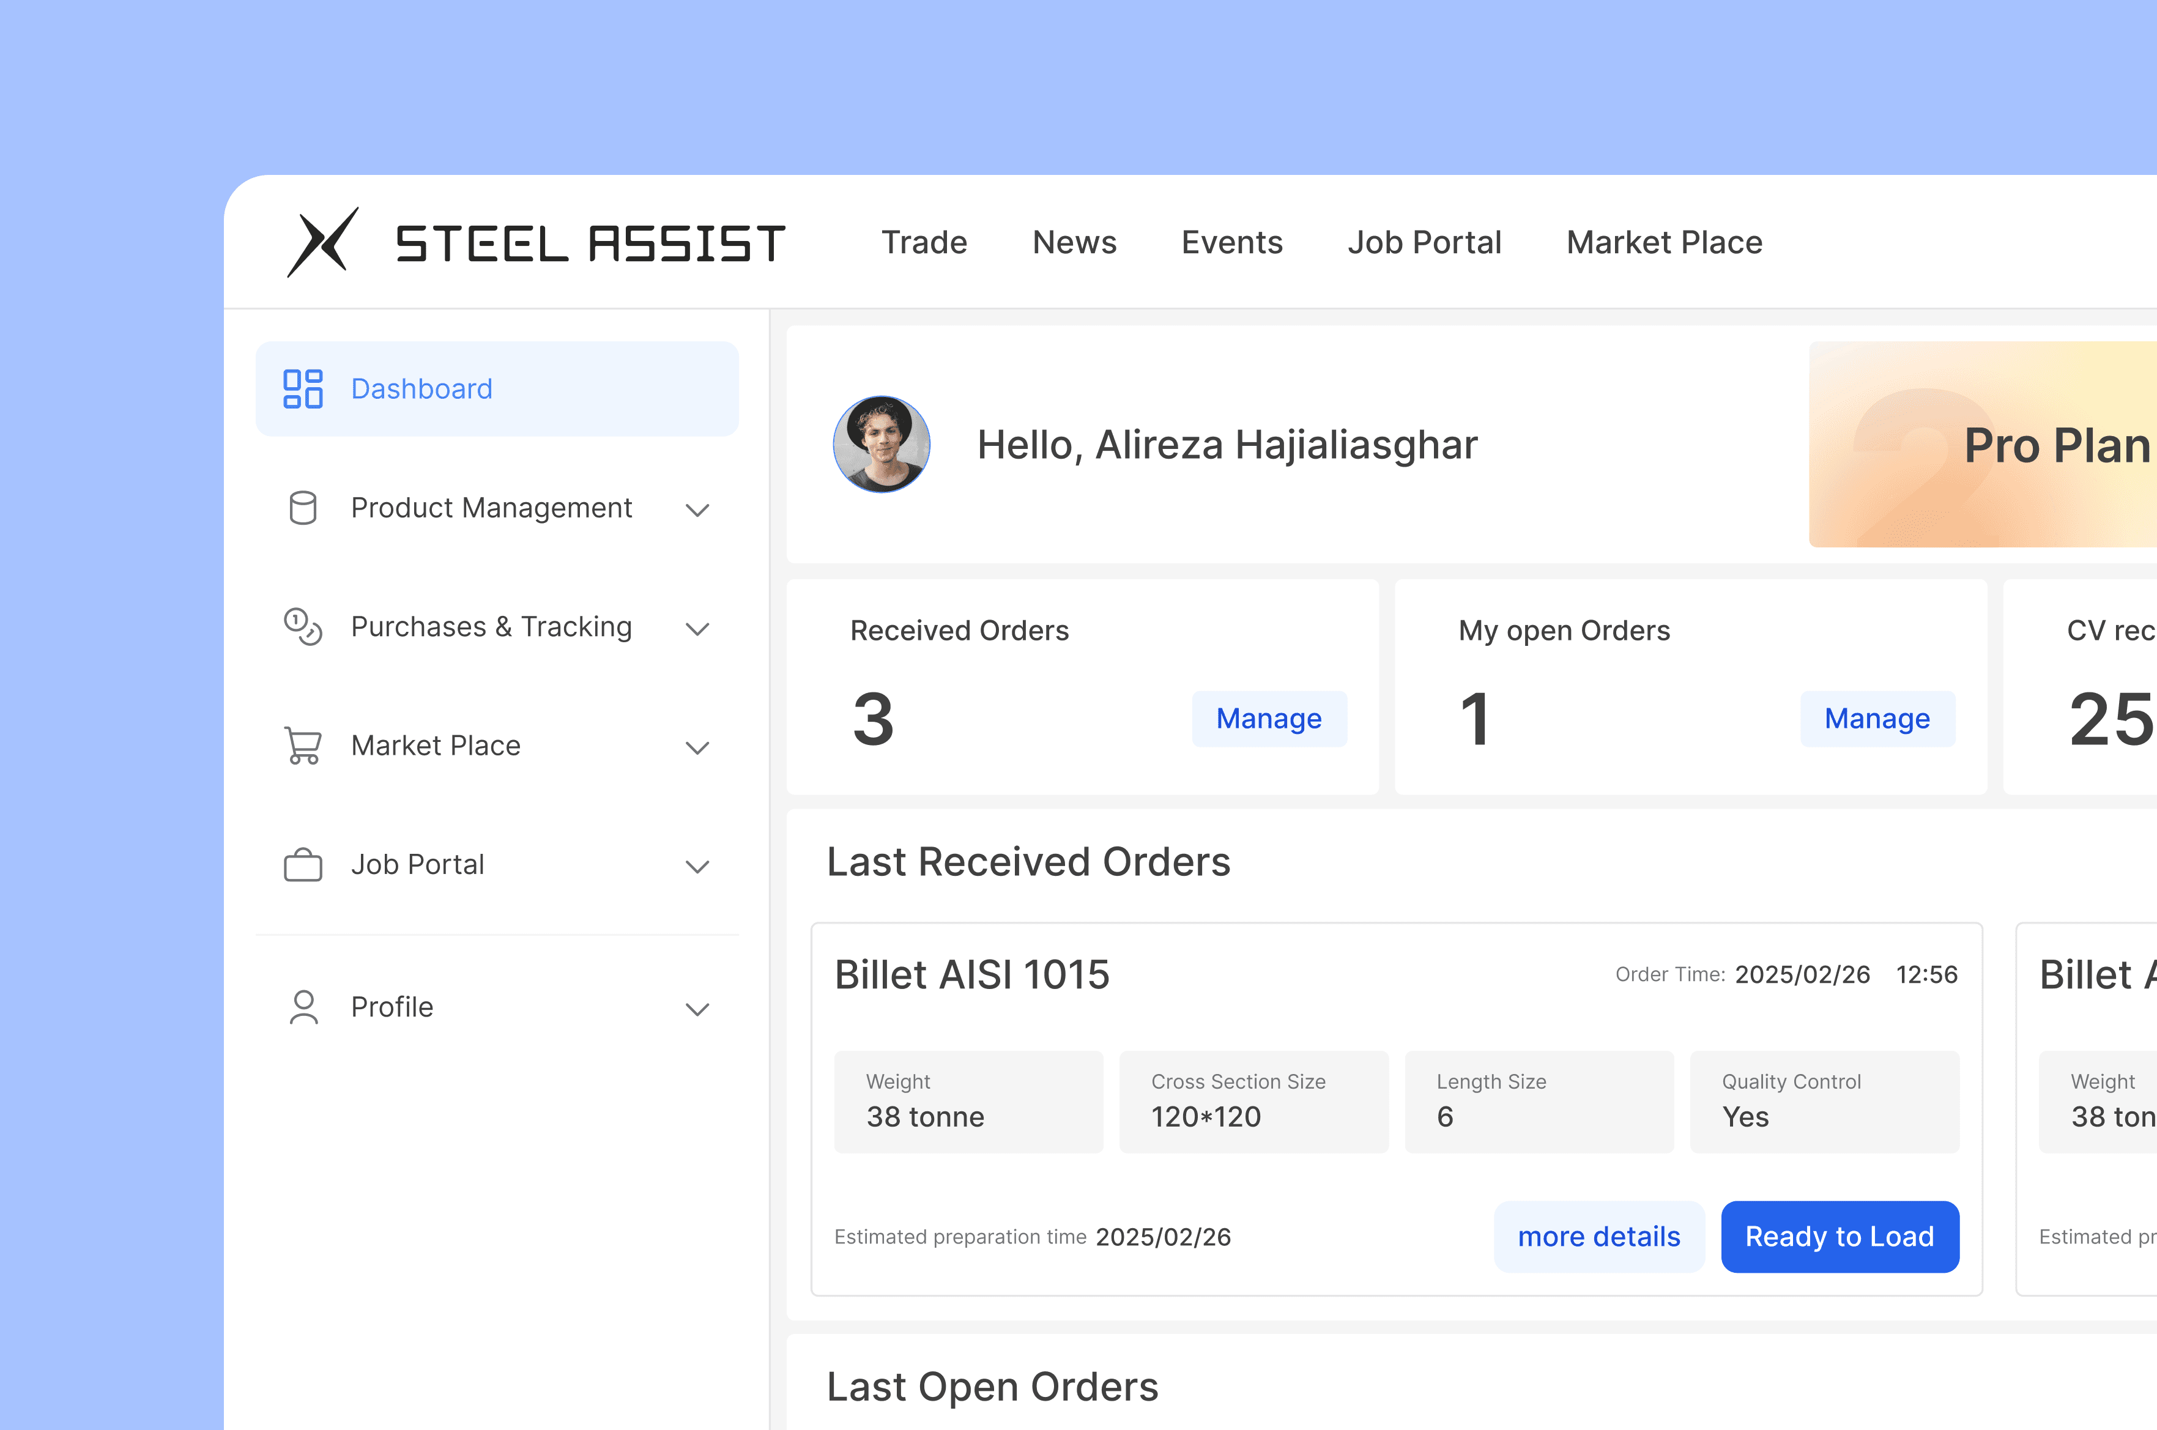Expand the Product Management chevron
Screen dimensions: 2157x1430
point(698,510)
